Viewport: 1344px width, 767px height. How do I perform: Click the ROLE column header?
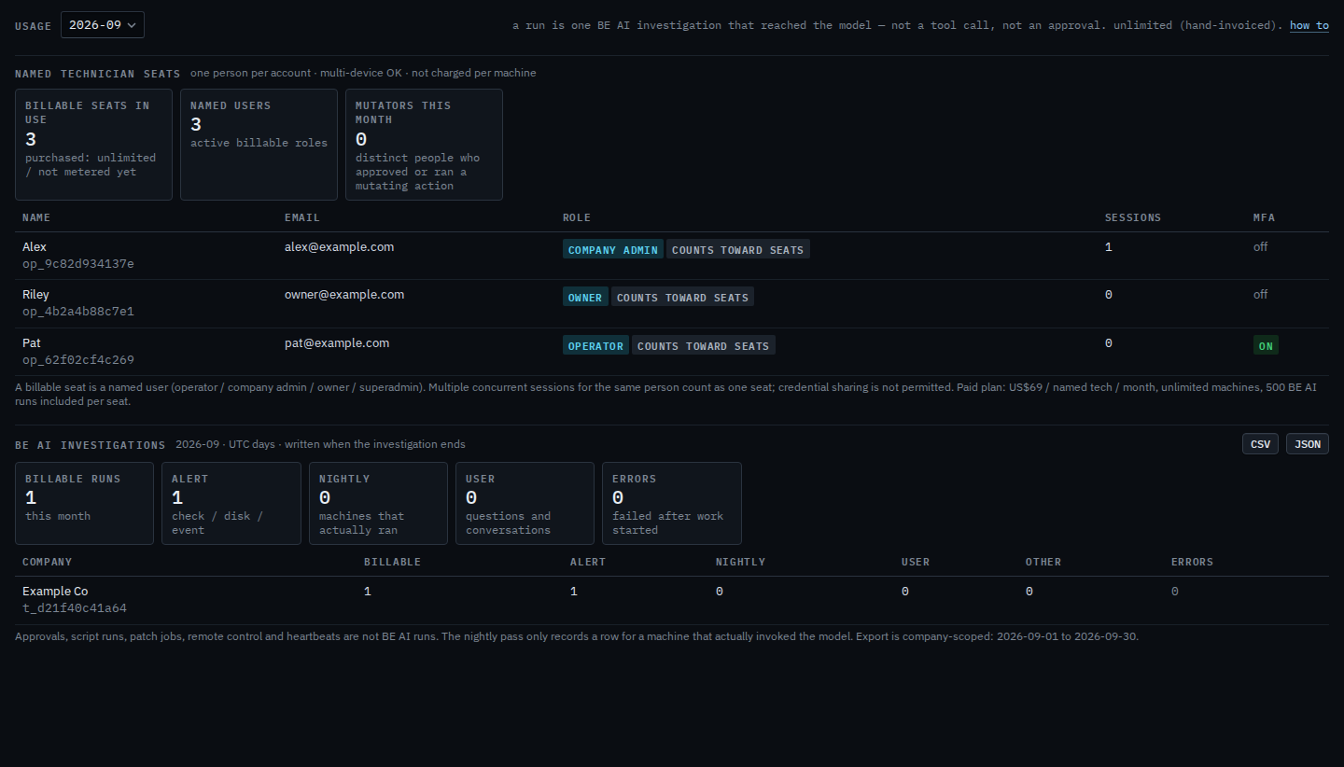[x=577, y=217]
